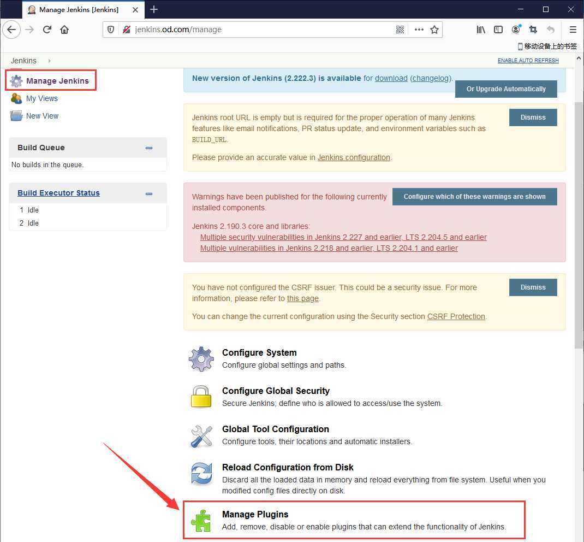Open a new browser tab
Viewport: 584px width, 542px height.
(x=154, y=9)
